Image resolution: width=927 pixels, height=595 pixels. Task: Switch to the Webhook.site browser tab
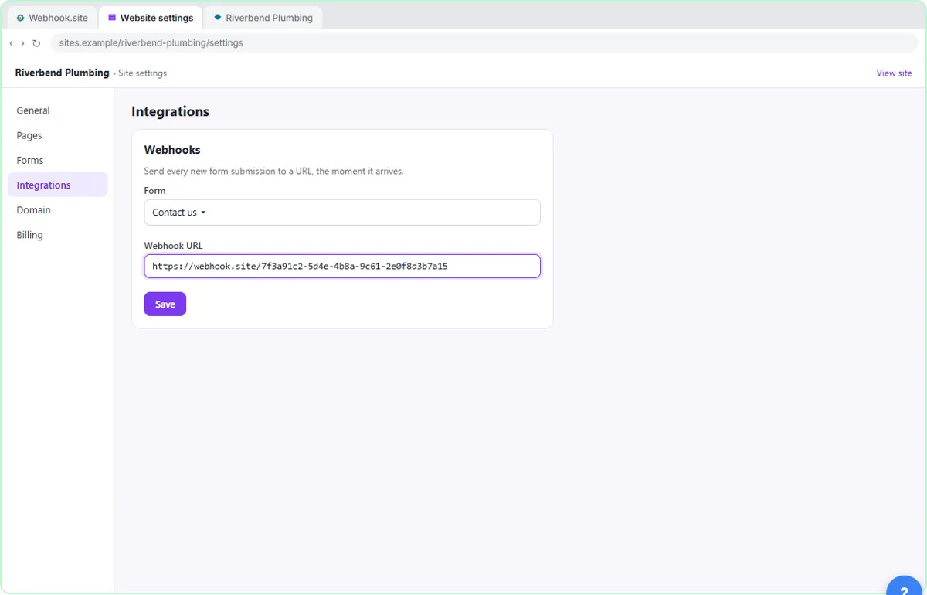[52, 18]
